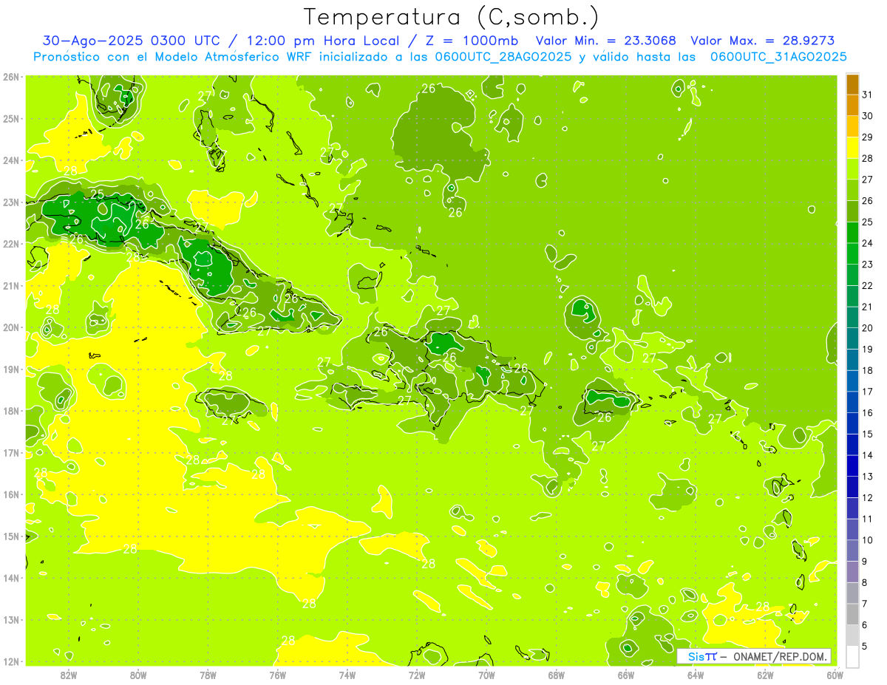Pick the dark green swatch between 24 and 25
This screenshot has width=887, height=685.
click(x=852, y=233)
